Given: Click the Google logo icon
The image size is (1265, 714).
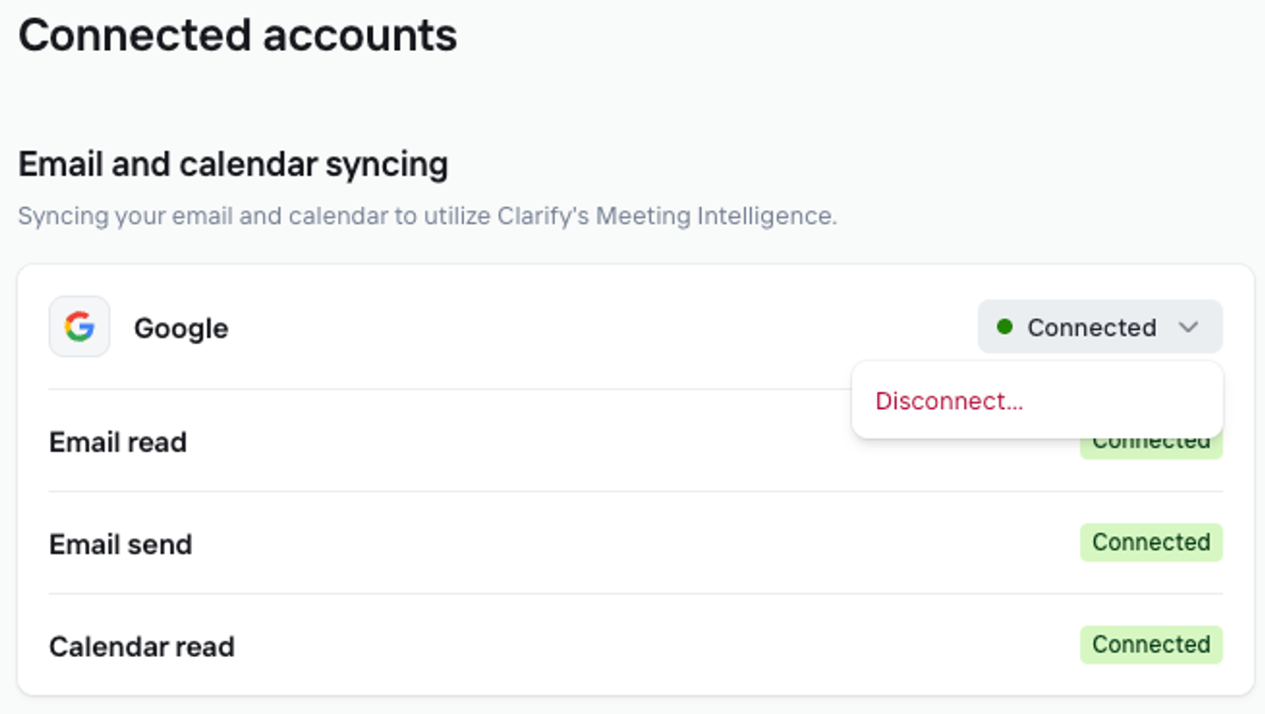Looking at the screenshot, I should (x=80, y=327).
